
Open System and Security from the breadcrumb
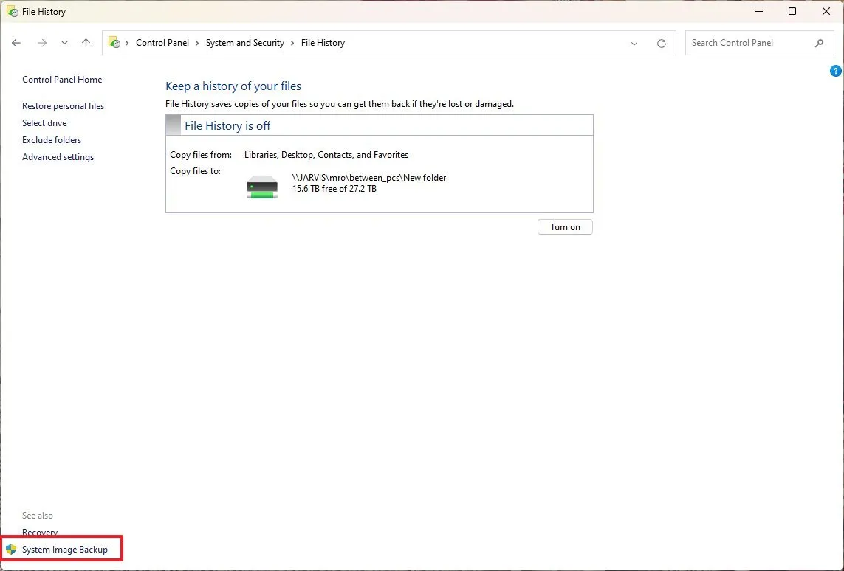point(244,43)
